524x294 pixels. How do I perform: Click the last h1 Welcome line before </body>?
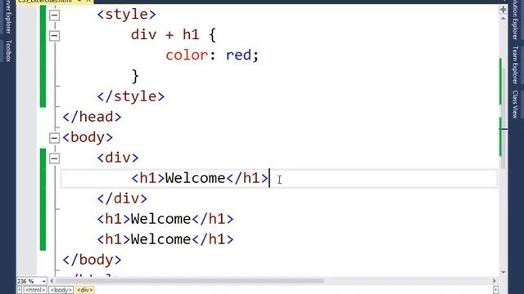point(165,239)
